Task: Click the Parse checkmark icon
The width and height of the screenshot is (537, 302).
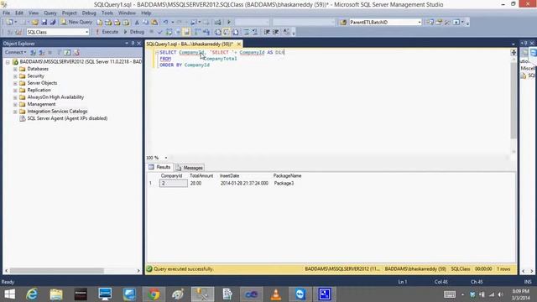Action: 159,32
